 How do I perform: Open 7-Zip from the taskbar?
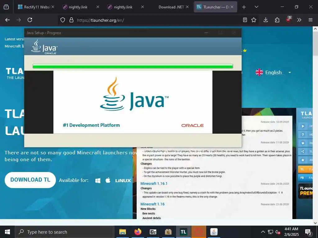point(153,232)
